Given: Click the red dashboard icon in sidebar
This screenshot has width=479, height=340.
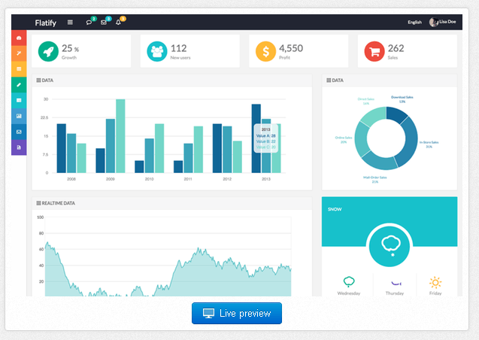Looking at the screenshot, I should click(19, 38).
